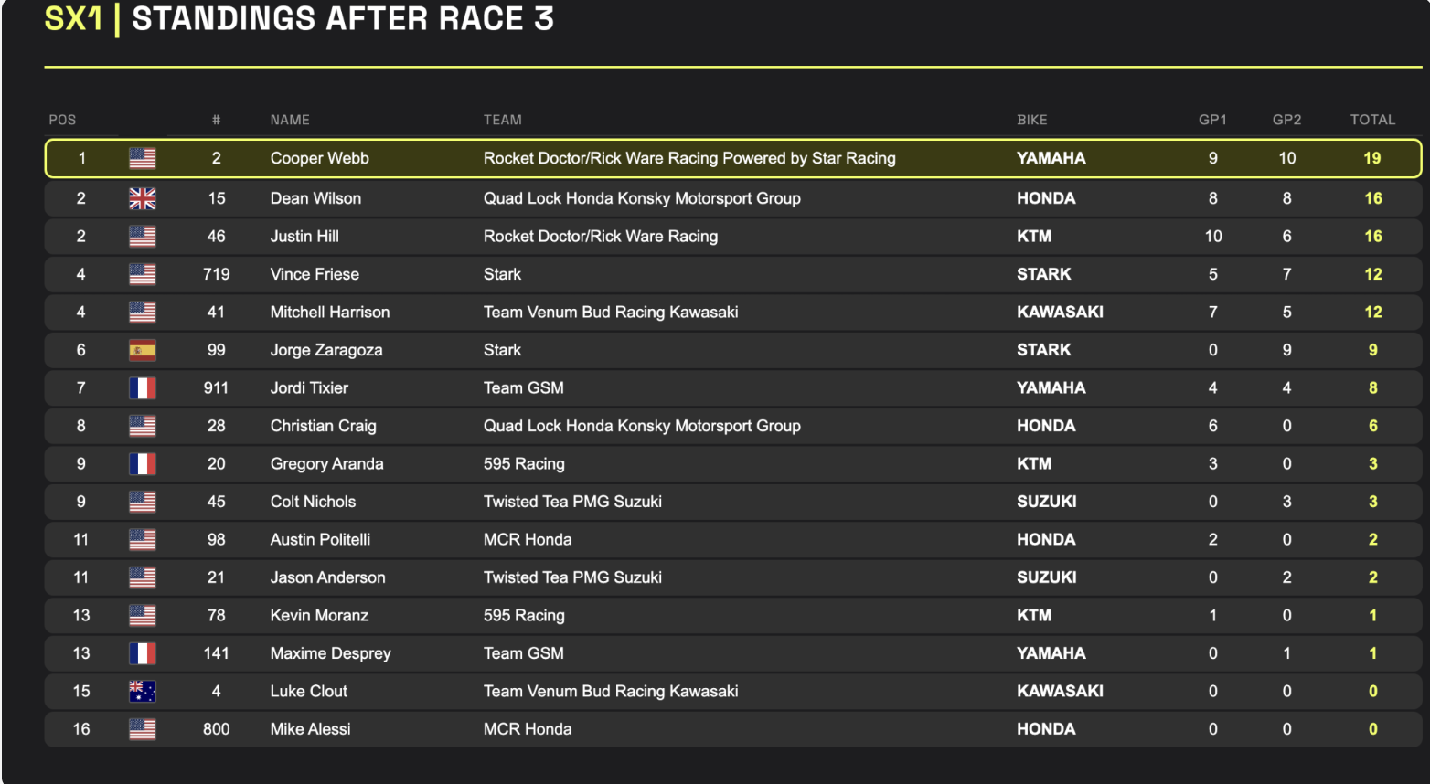Image resolution: width=1430 pixels, height=784 pixels.
Task: Select the highlighted Cooper Webb first-place row
Action: tap(733, 158)
